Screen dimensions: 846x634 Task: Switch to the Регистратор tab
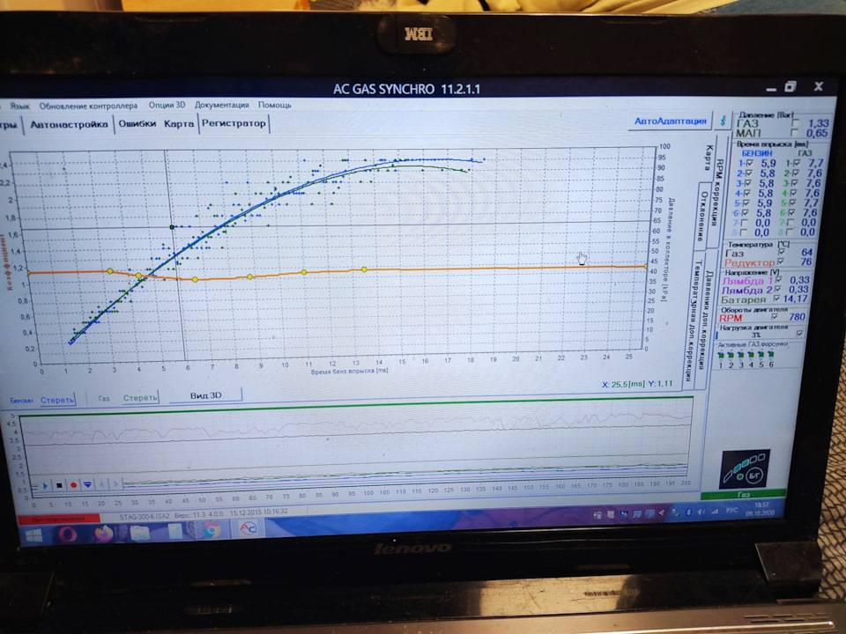(x=234, y=123)
